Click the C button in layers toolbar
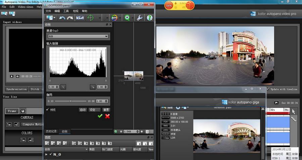 tap(151, 144)
